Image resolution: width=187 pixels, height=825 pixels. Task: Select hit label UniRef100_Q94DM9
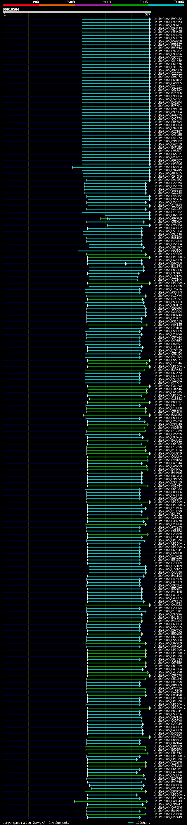(167, 177)
